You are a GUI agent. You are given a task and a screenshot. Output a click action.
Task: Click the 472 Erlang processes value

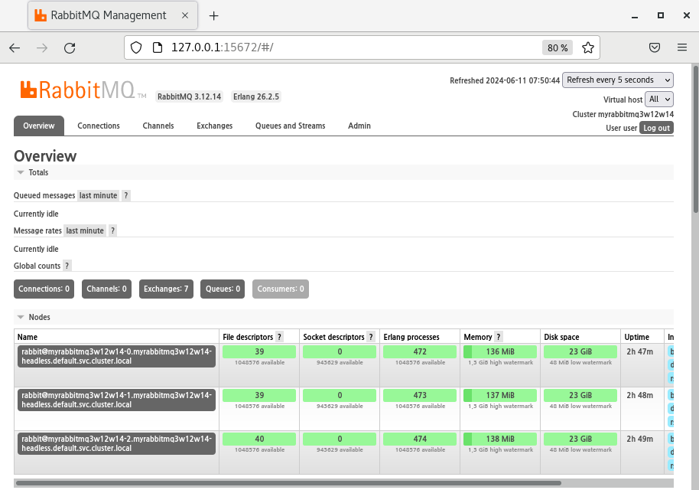click(x=420, y=351)
